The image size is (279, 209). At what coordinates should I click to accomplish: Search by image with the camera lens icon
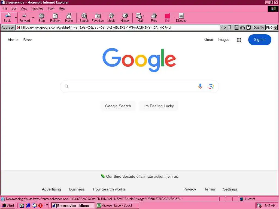click(211, 86)
